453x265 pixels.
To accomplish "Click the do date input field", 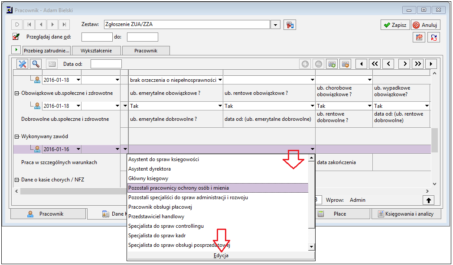I will [143, 37].
